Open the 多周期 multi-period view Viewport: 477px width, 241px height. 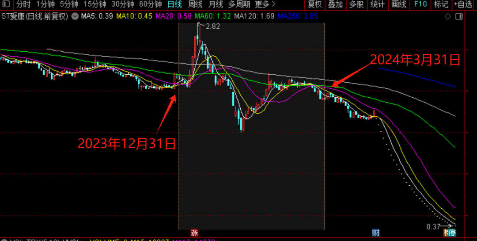click(239, 5)
